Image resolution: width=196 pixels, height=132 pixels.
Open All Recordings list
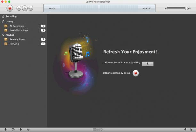(x=17, y=26)
